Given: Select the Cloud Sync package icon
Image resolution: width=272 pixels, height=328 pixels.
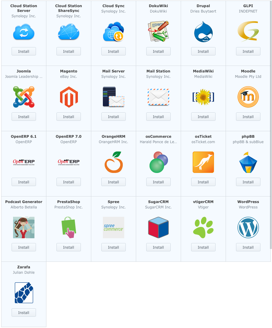Looking at the screenshot, I should tap(114, 32).
